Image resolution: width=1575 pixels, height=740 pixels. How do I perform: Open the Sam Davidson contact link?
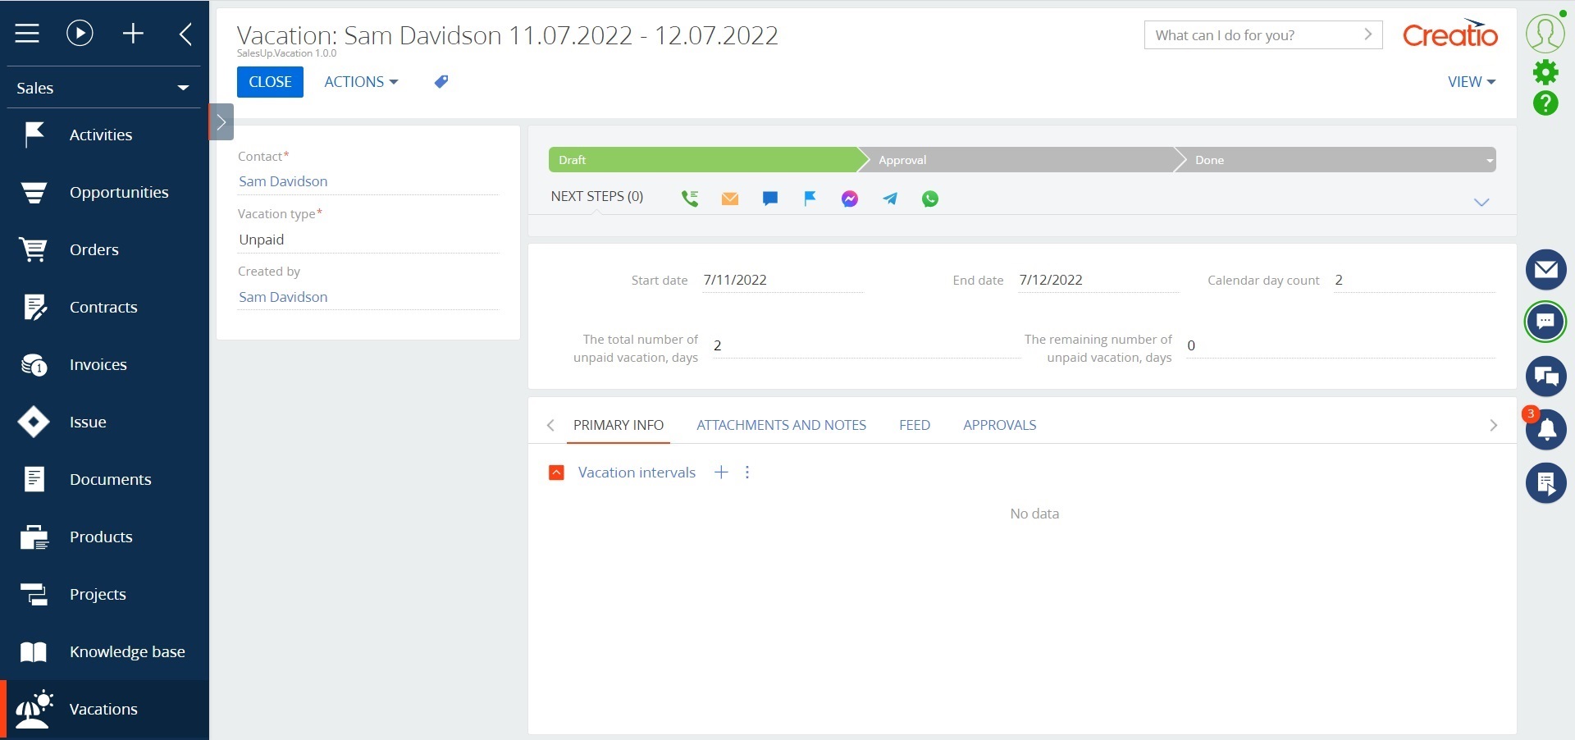click(283, 181)
